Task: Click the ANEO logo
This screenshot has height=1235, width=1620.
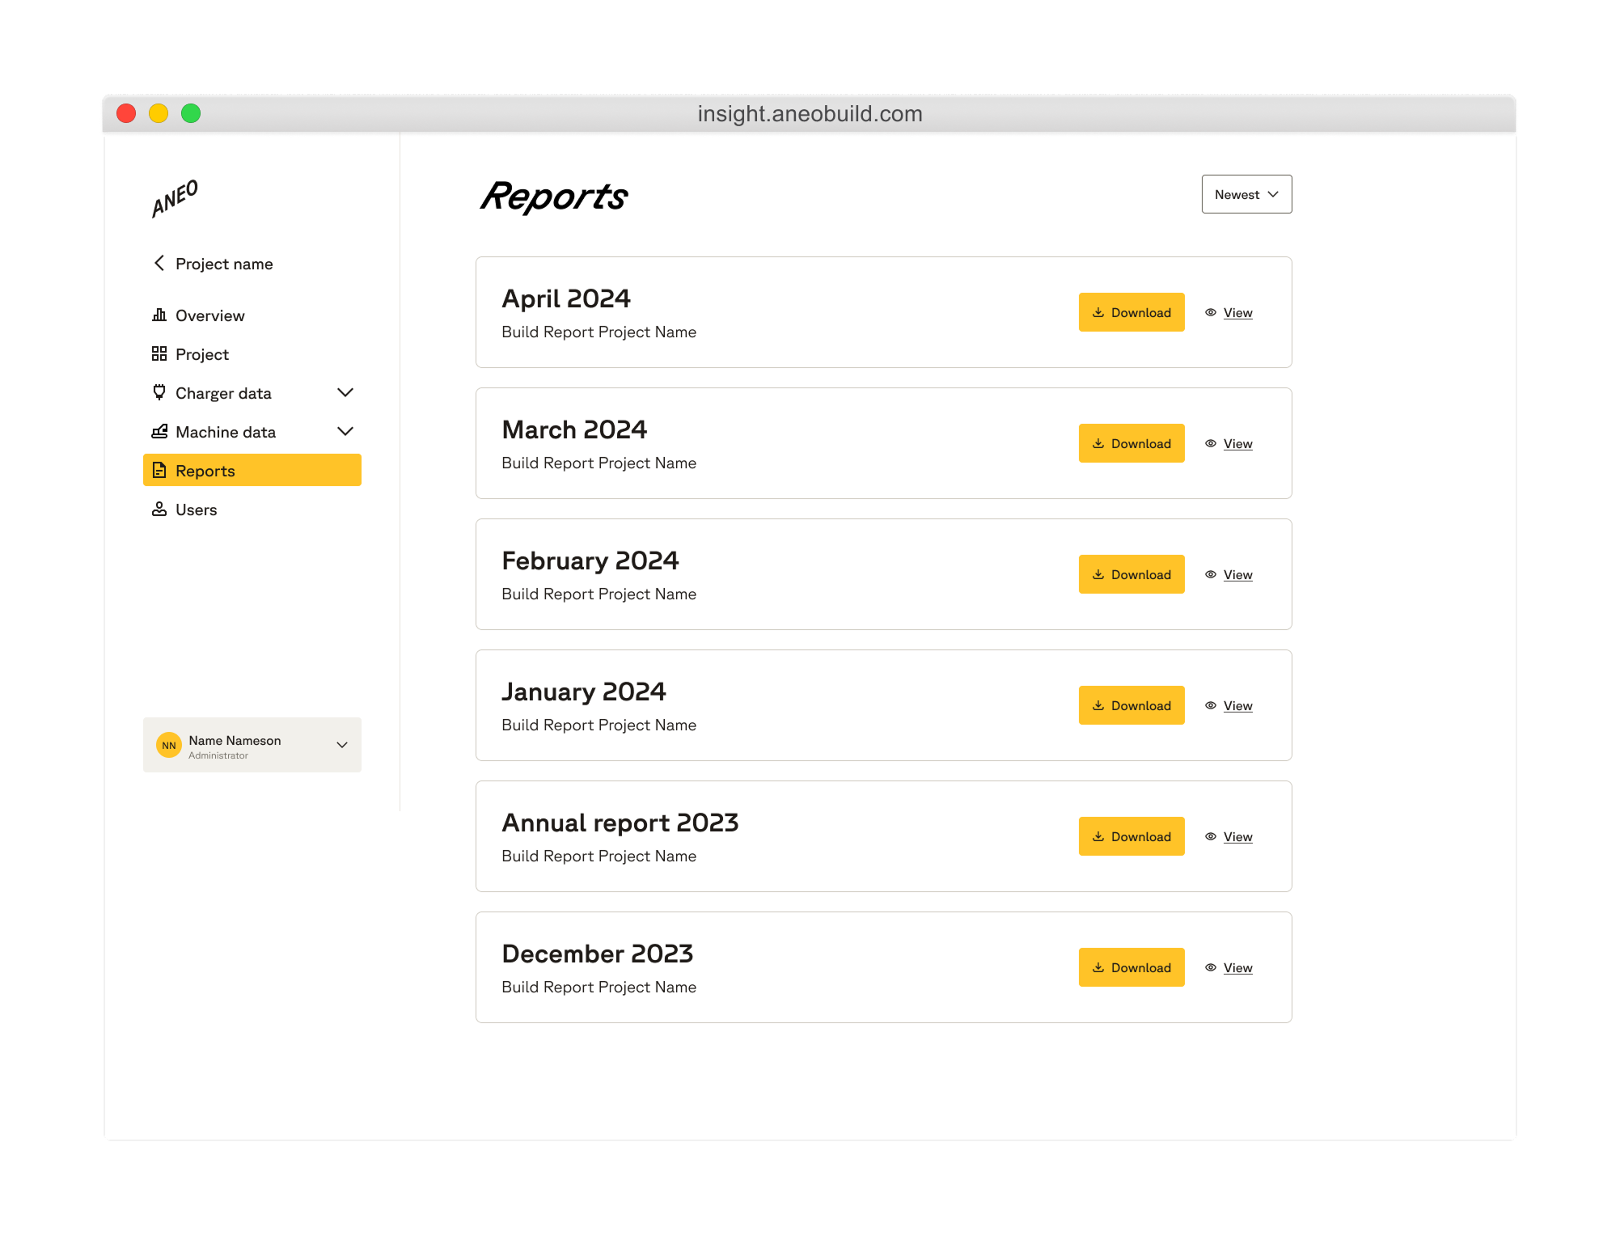Action: click(x=175, y=198)
